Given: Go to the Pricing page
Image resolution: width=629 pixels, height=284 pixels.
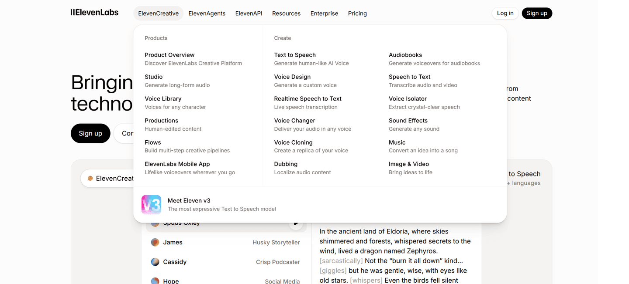Looking at the screenshot, I should tap(357, 14).
